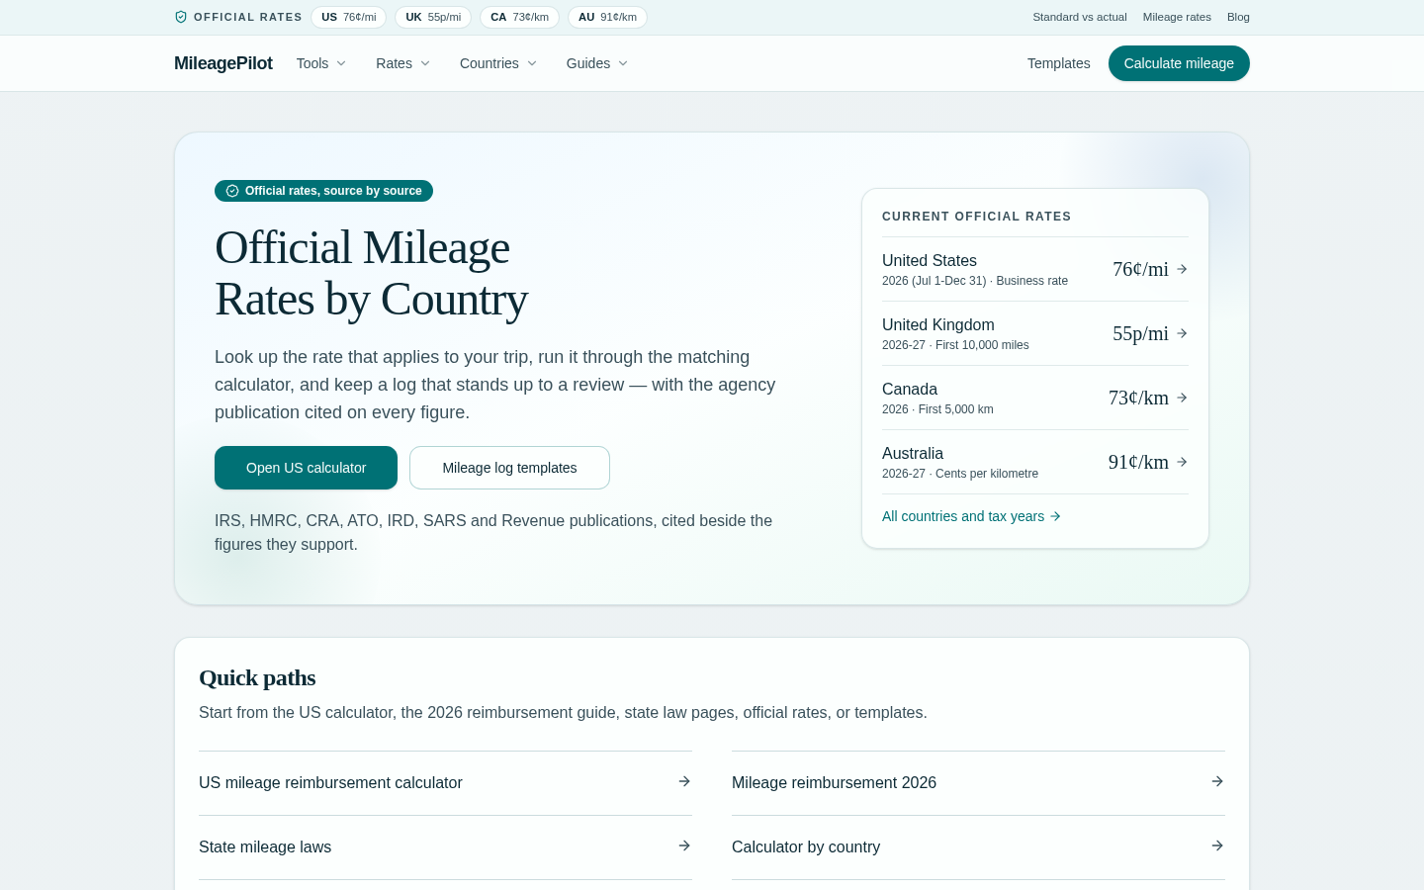Click the arrow on Mileage reimbursement 2026 row
This screenshot has width=1424, height=890.
1217,781
